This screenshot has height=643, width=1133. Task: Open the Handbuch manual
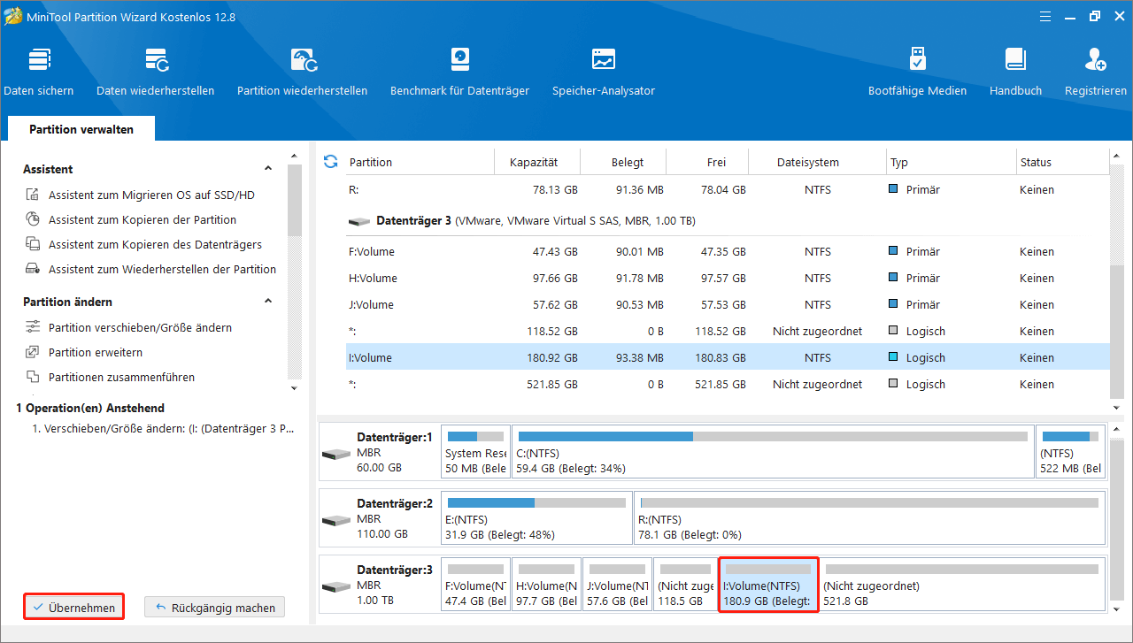1015,72
